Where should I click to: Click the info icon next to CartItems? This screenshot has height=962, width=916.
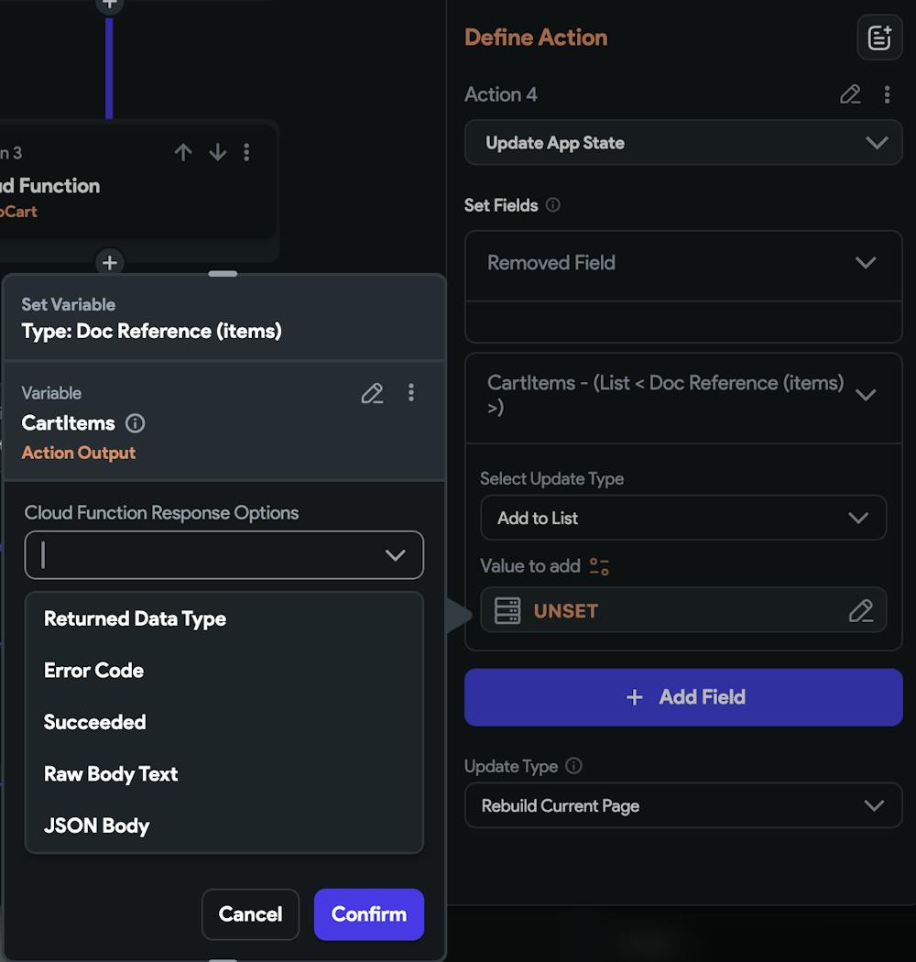click(135, 423)
